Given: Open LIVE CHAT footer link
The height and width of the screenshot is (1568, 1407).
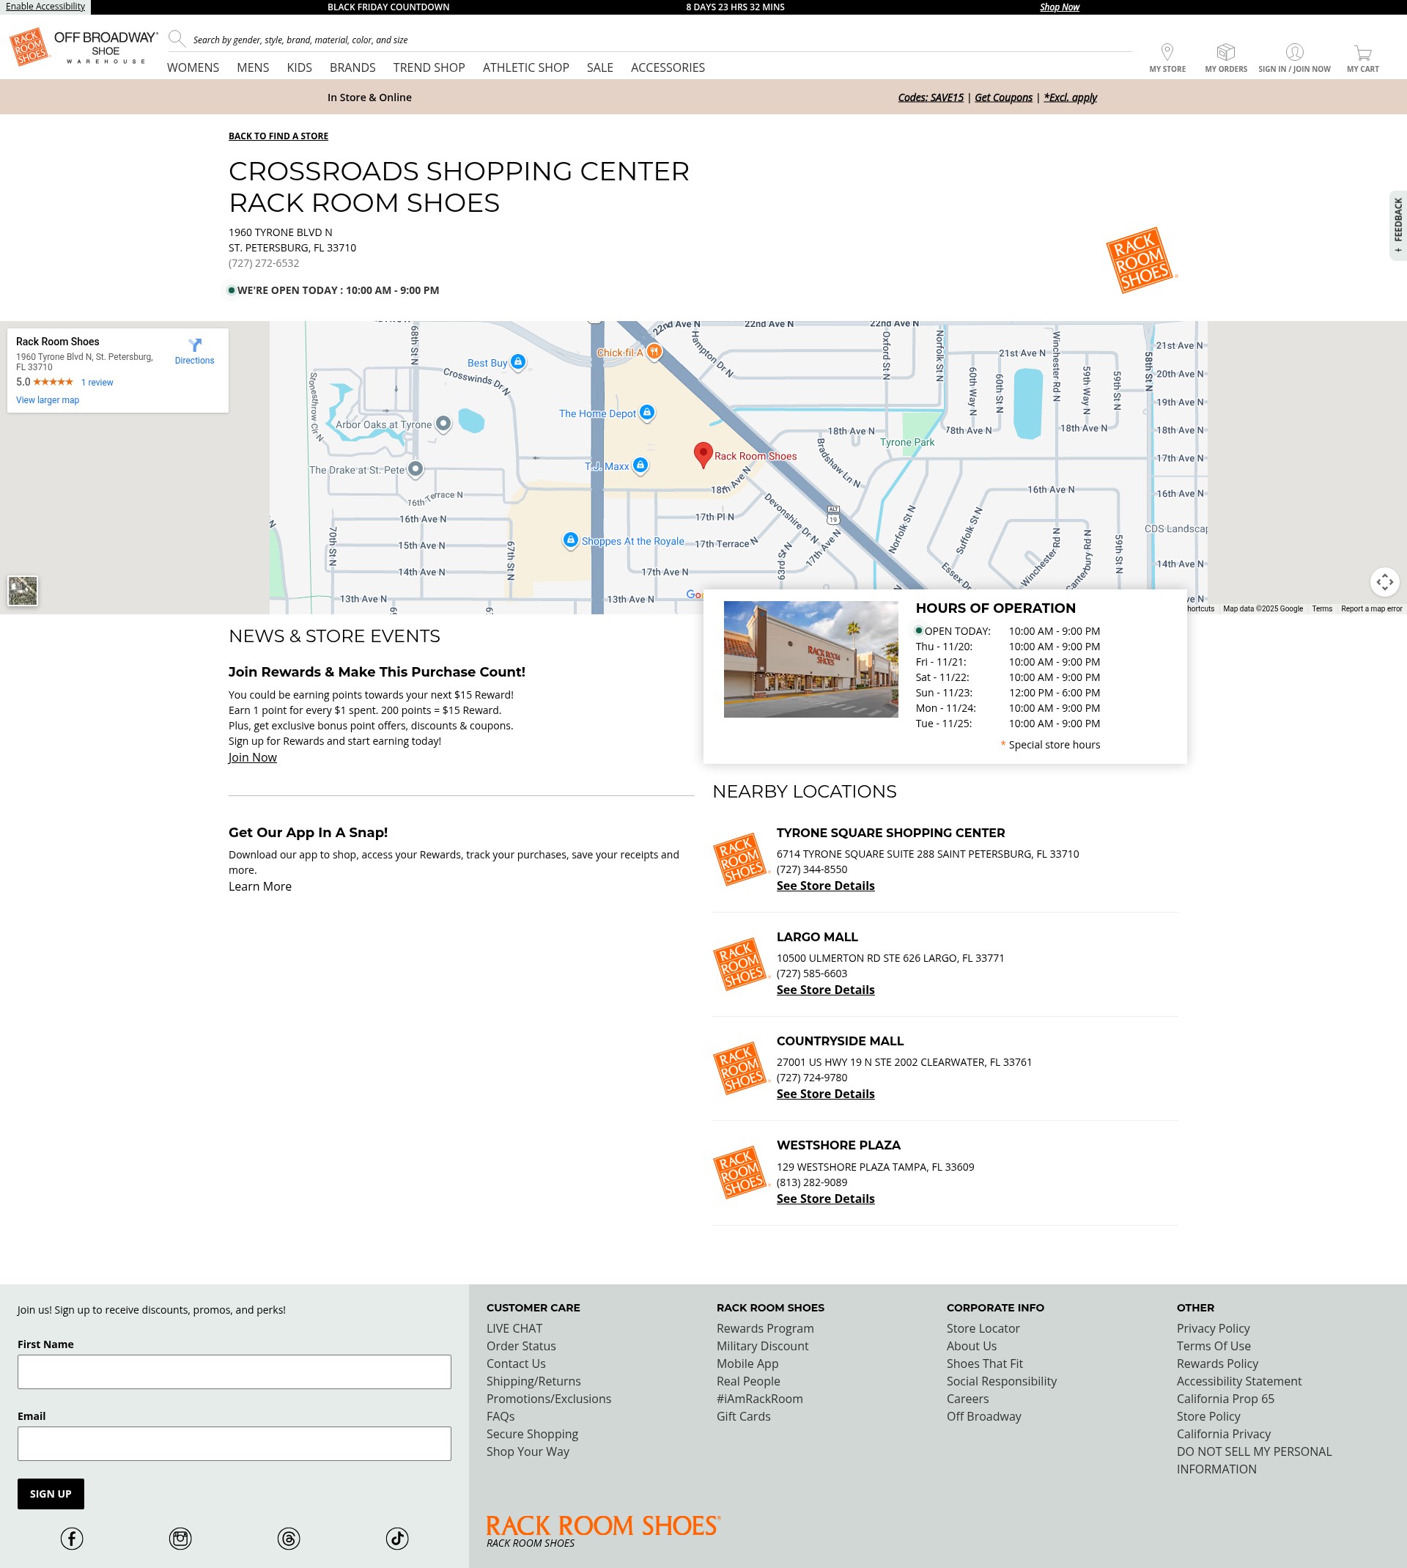Looking at the screenshot, I should pos(514,1328).
